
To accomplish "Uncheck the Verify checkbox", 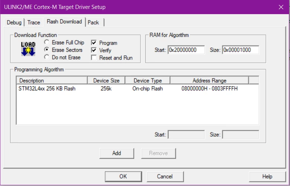I will [x=94, y=50].
